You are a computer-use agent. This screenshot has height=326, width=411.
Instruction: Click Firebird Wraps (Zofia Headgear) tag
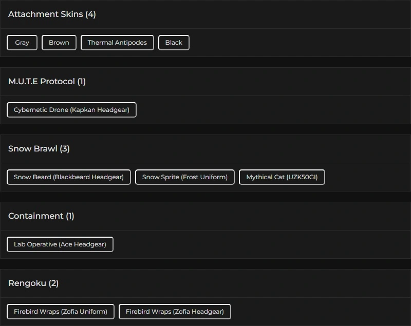point(175,312)
